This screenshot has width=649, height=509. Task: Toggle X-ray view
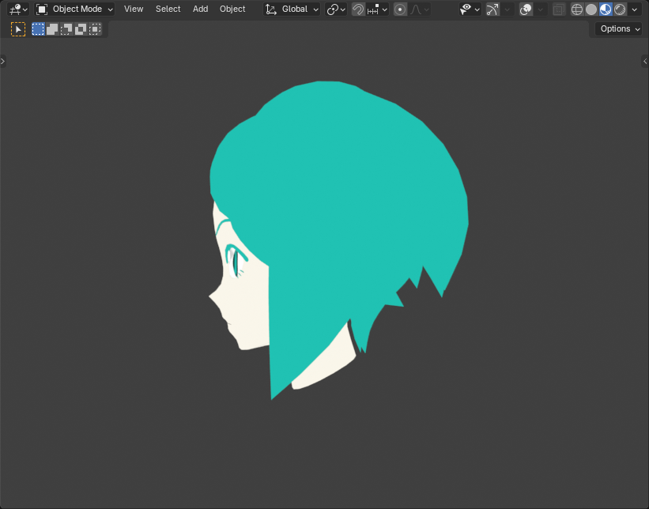point(559,9)
